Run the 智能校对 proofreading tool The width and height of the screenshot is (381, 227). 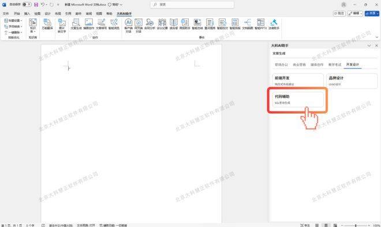point(222,24)
